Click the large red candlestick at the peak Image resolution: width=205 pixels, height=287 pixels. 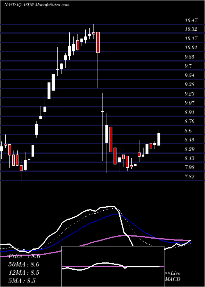pos(98,42)
